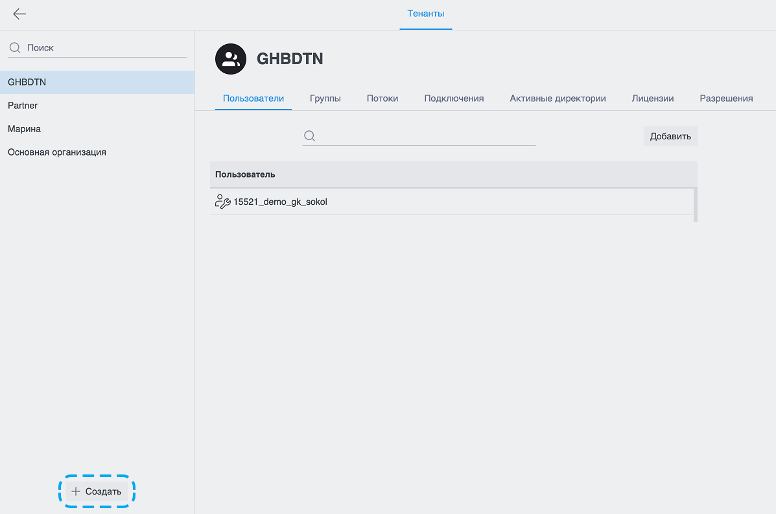Open the Подключения tab
This screenshot has width=776, height=514.
(454, 99)
